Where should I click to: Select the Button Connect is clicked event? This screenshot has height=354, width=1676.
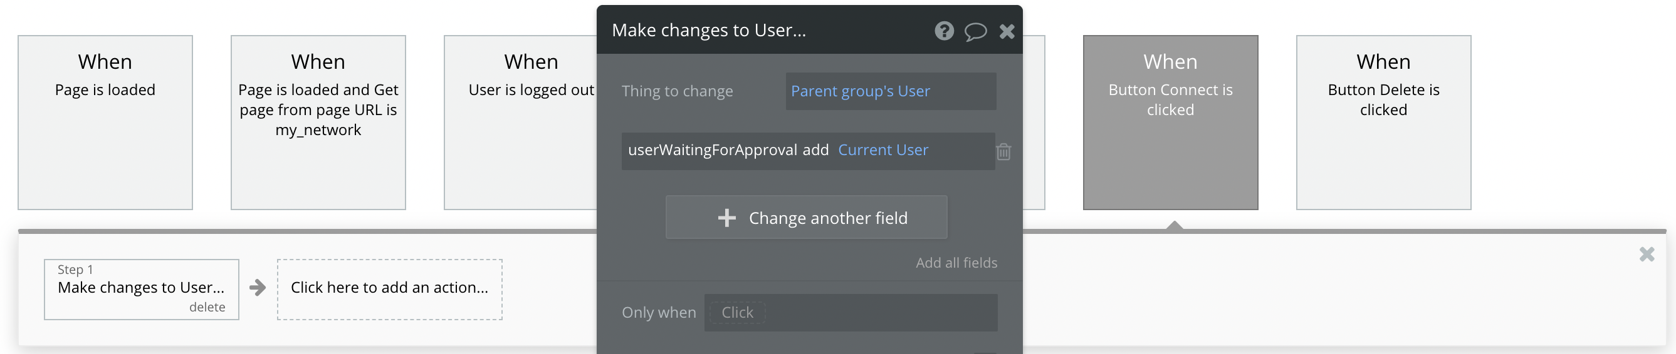tap(1170, 122)
